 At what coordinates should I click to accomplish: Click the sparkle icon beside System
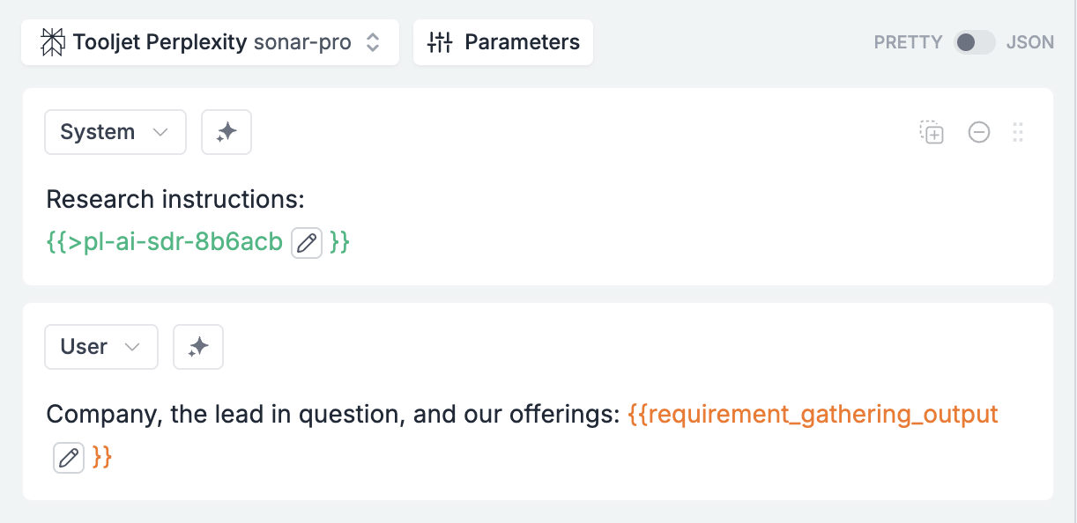tap(227, 131)
